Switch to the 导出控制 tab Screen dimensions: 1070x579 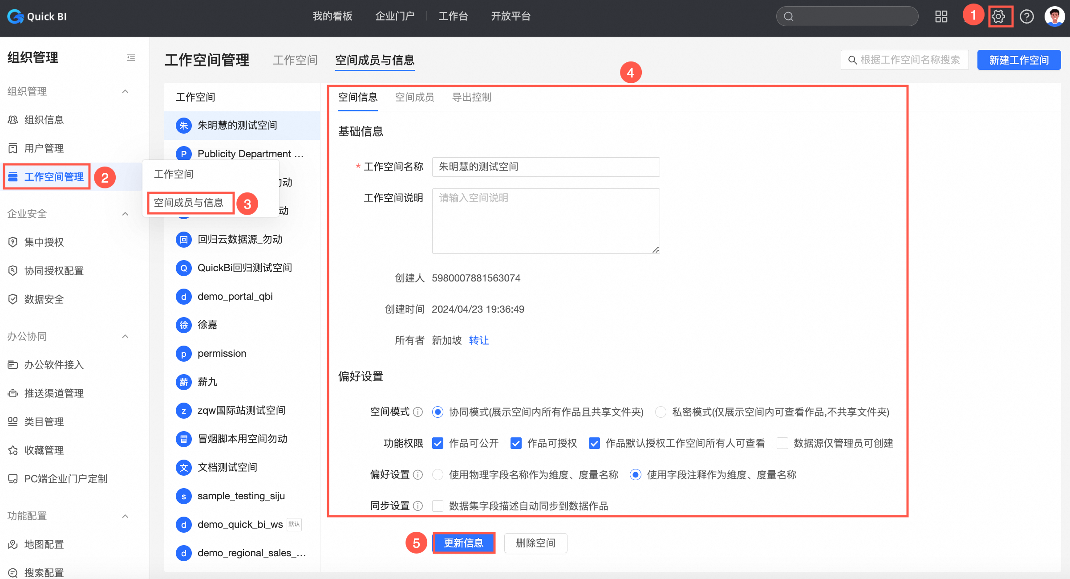[x=471, y=97]
